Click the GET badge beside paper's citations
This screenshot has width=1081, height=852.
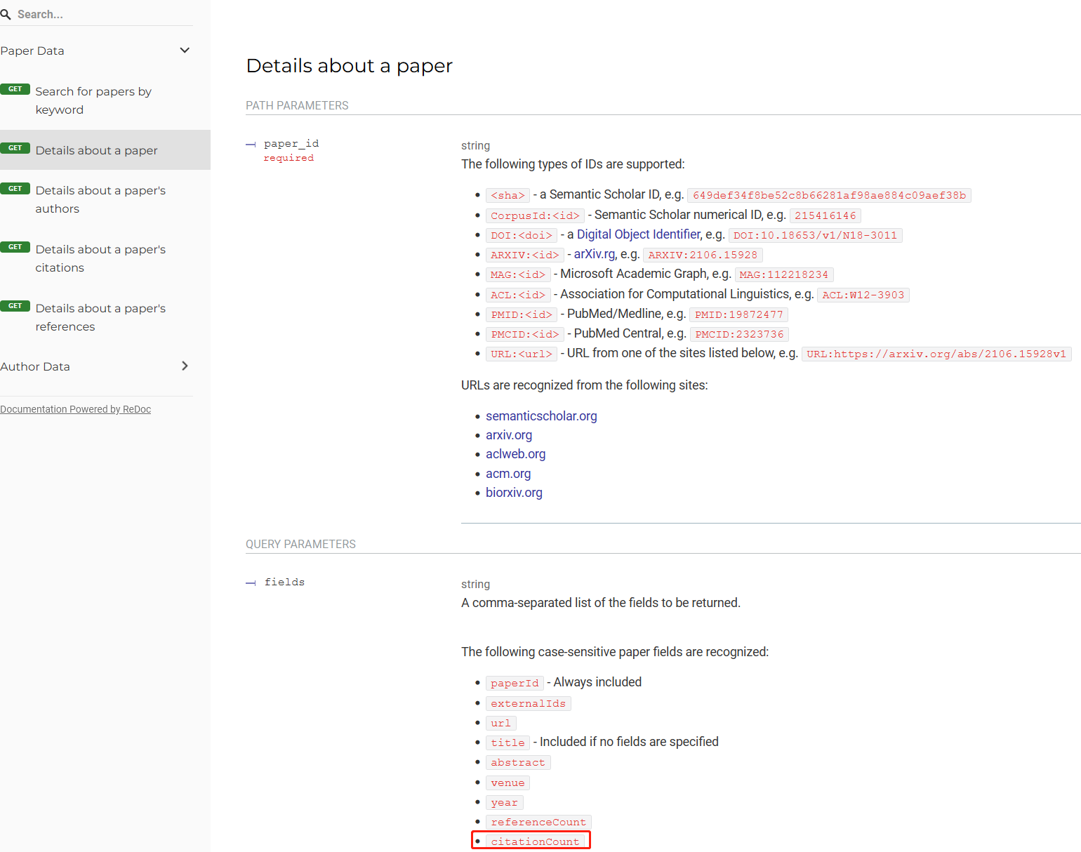tap(15, 247)
